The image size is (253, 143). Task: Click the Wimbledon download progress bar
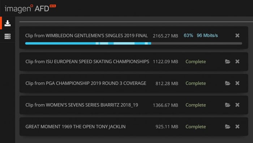coord(134,44)
